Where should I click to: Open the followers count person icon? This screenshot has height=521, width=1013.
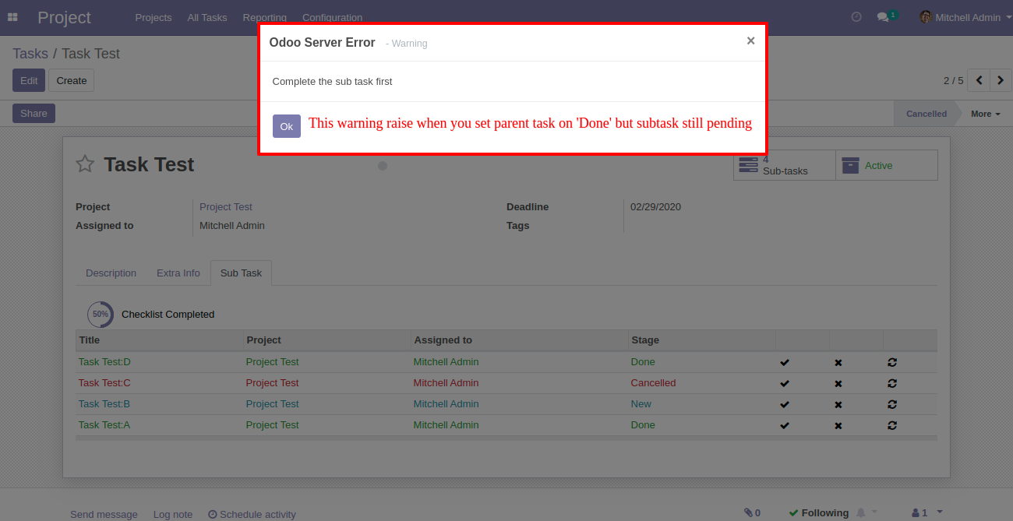click(919, 512)
